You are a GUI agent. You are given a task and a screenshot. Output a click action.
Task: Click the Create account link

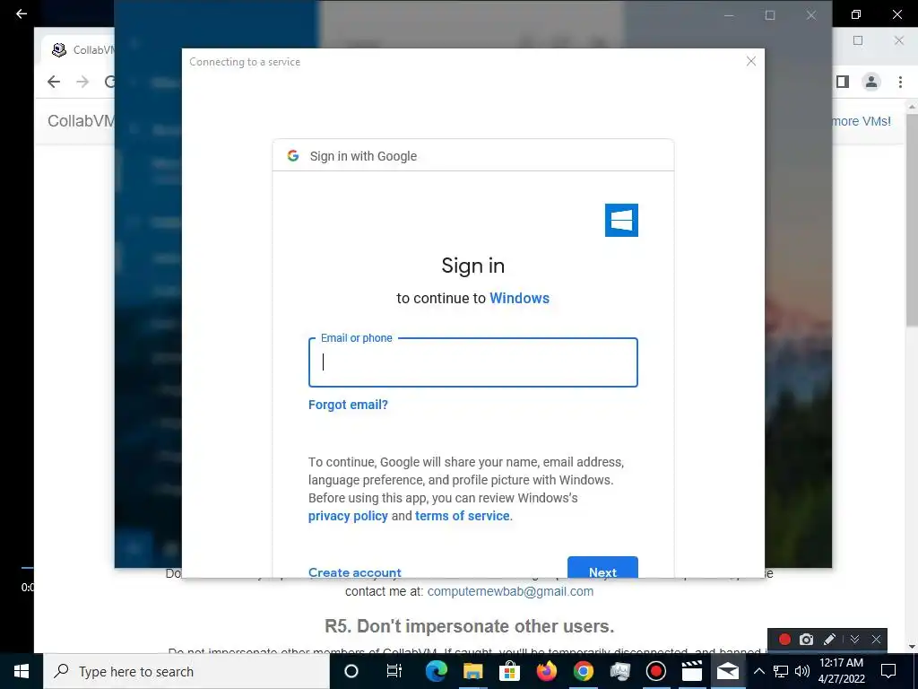pyautogui.click(x=355, y=572)
